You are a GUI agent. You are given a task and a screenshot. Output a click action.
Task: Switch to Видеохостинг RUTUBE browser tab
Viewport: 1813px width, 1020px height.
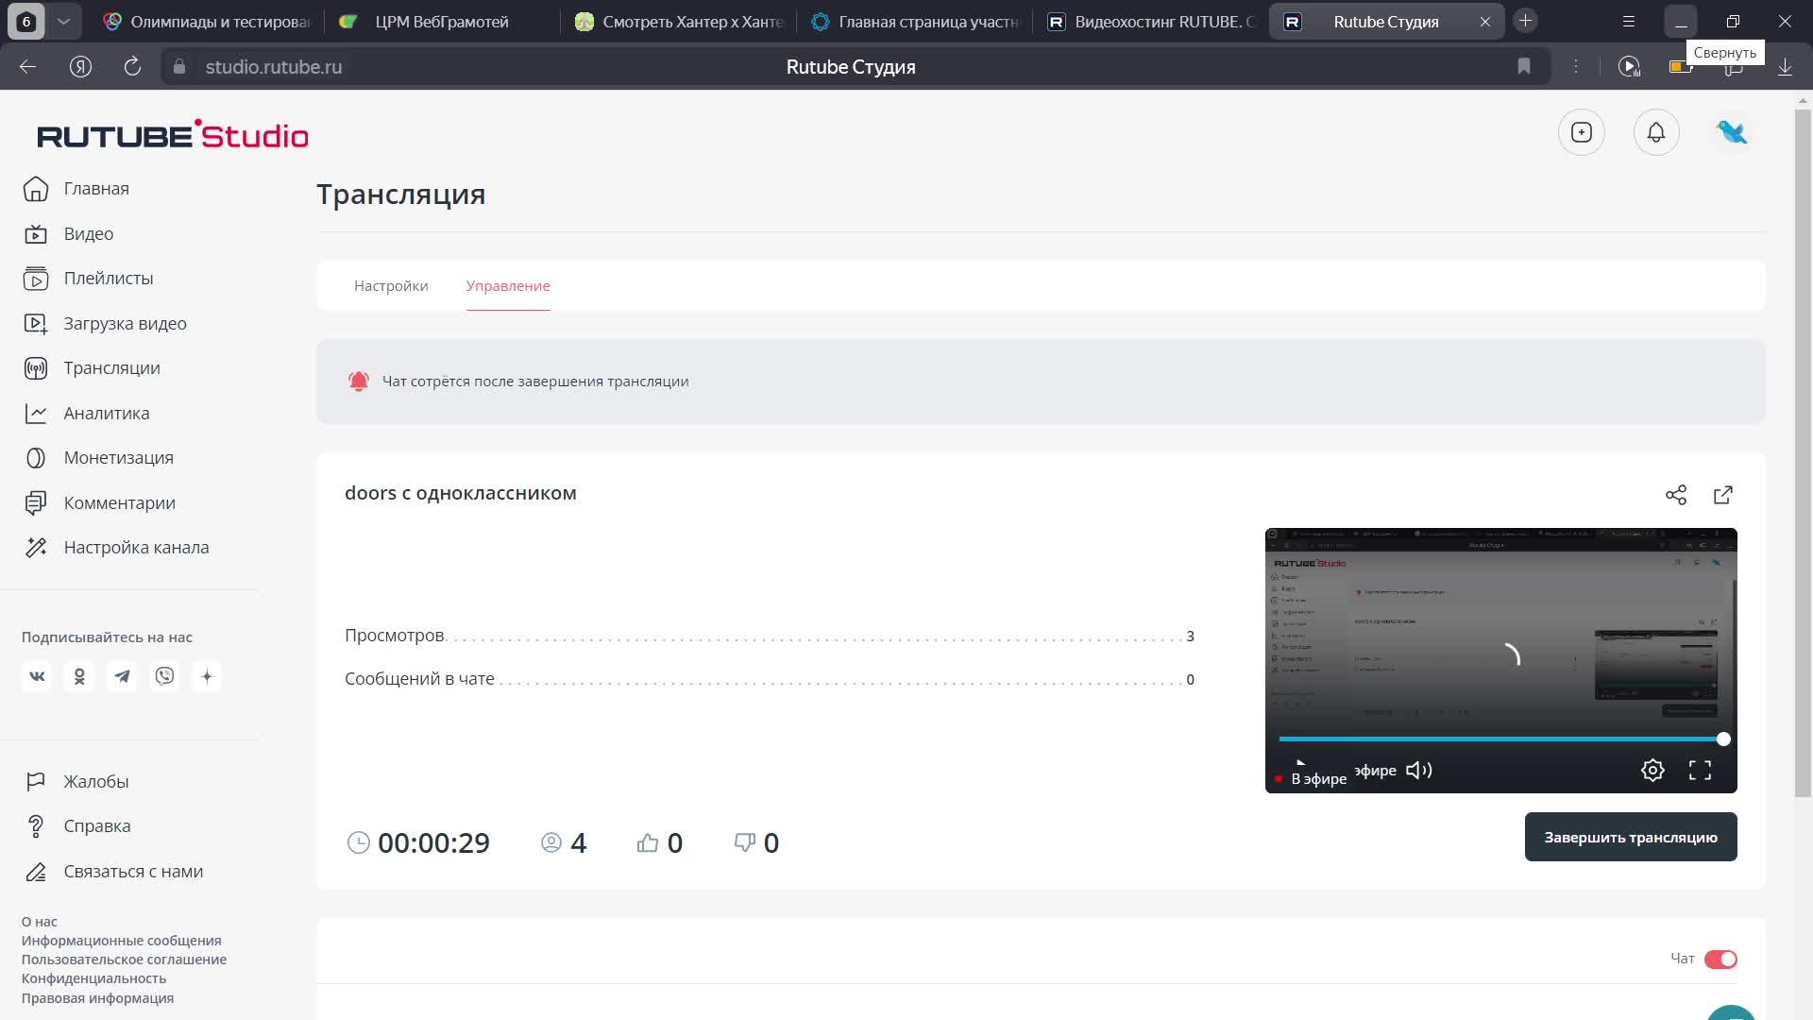point(1151,22)
